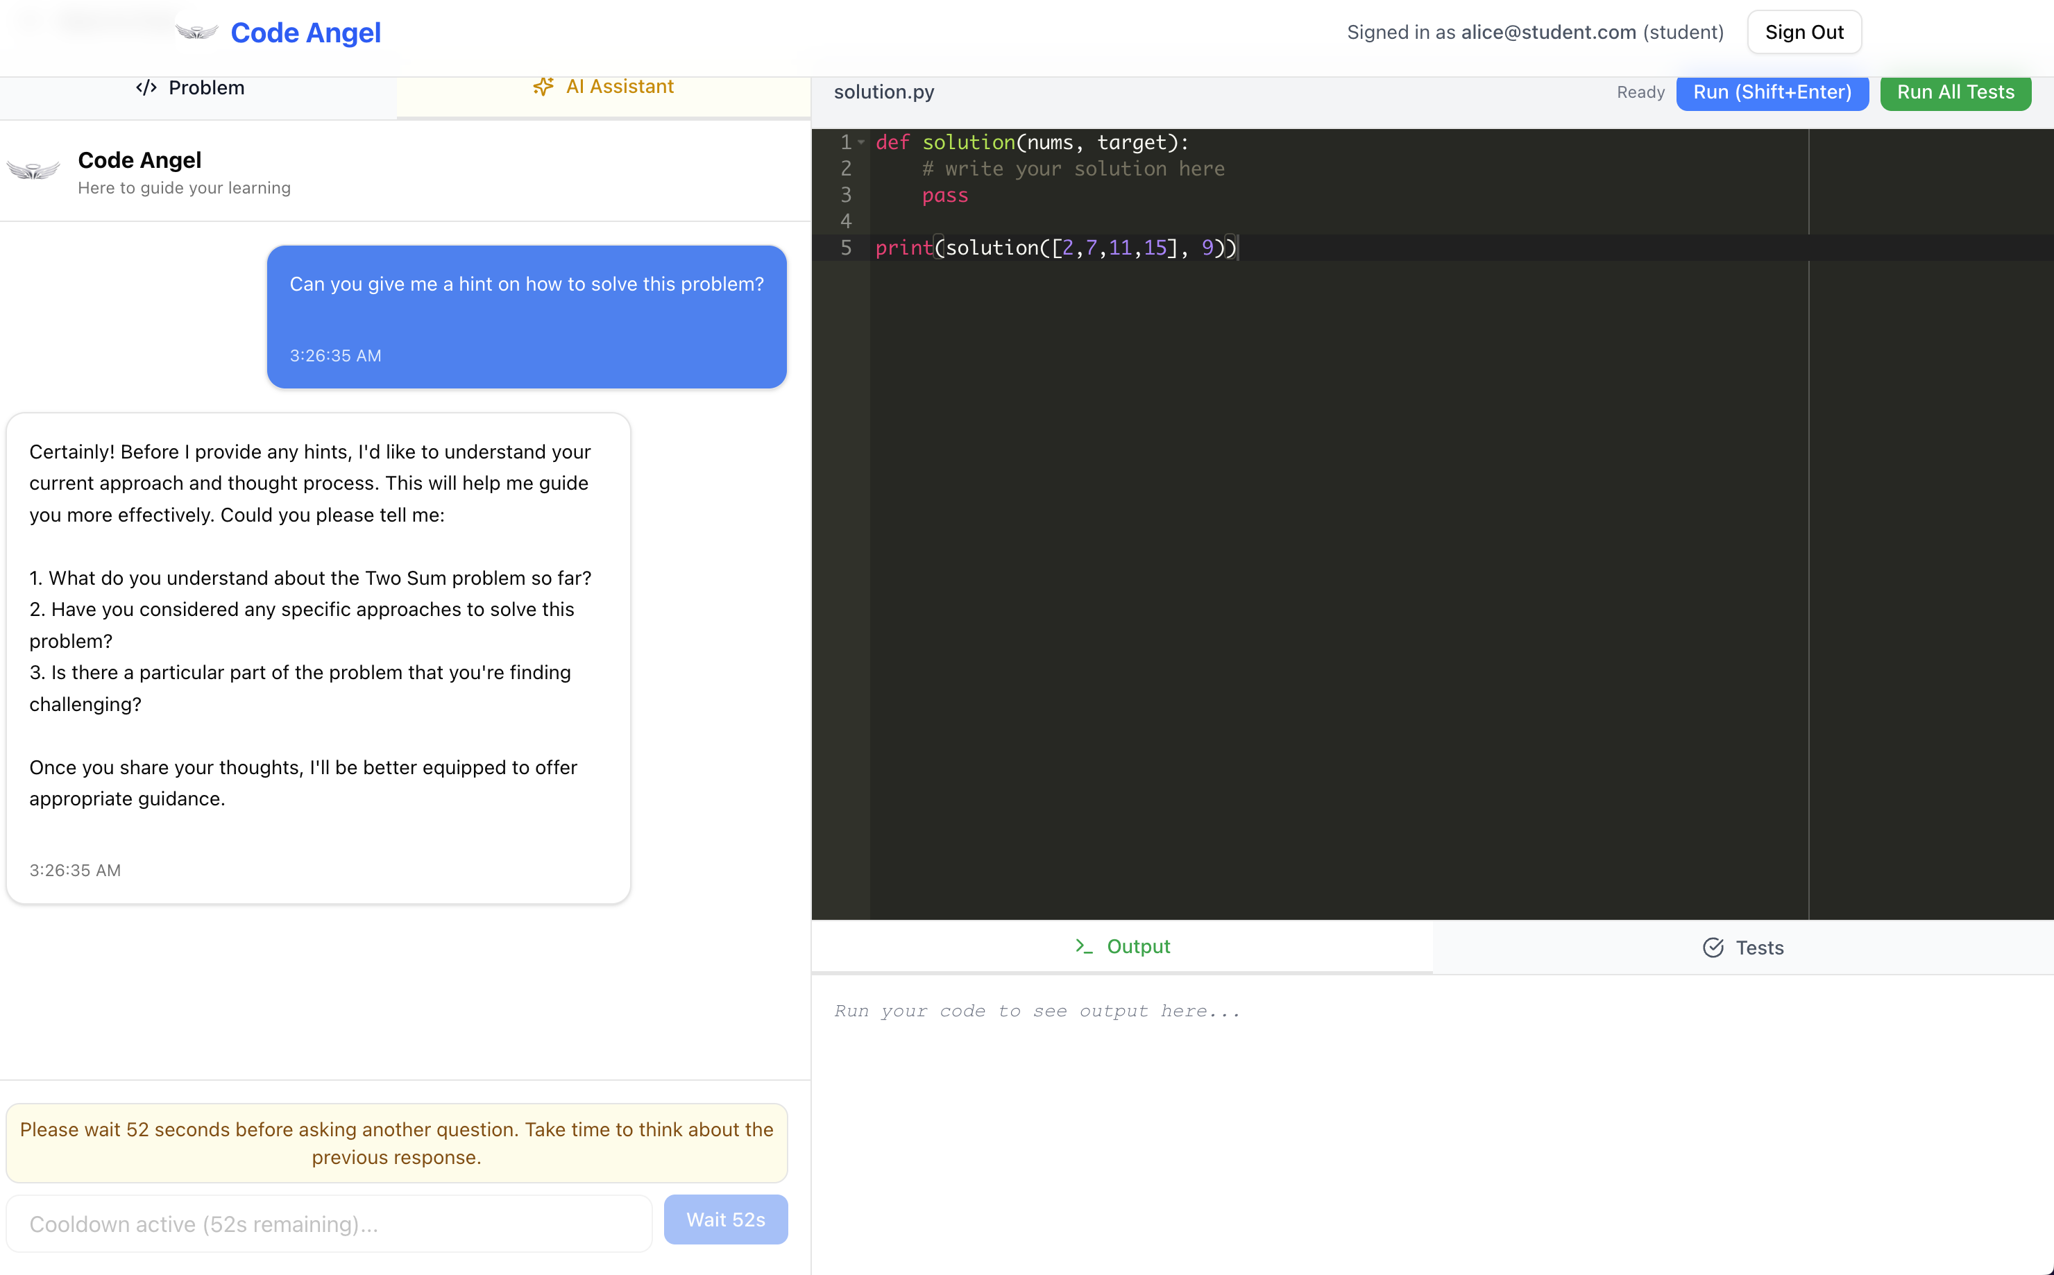Click the 'pass' keyword on line 3

(944, 196)
